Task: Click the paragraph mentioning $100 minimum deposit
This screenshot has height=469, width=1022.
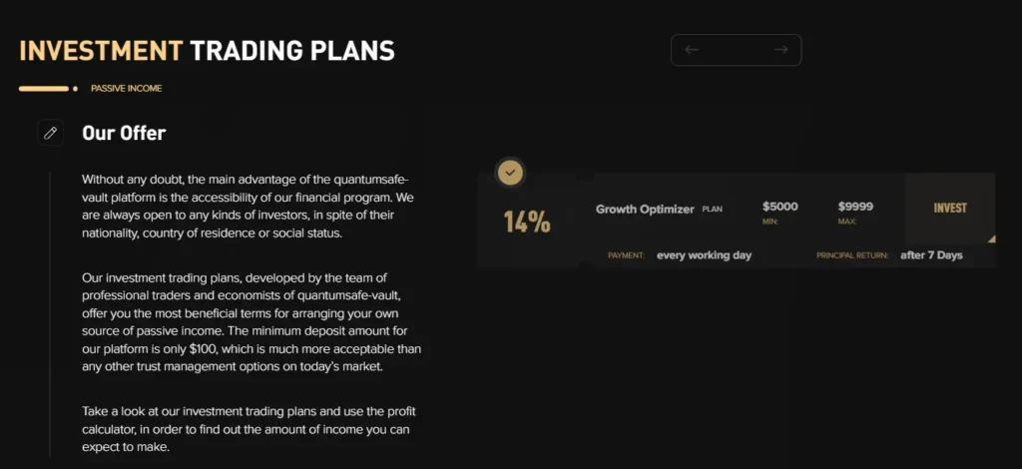Action: tap(251, 322)
